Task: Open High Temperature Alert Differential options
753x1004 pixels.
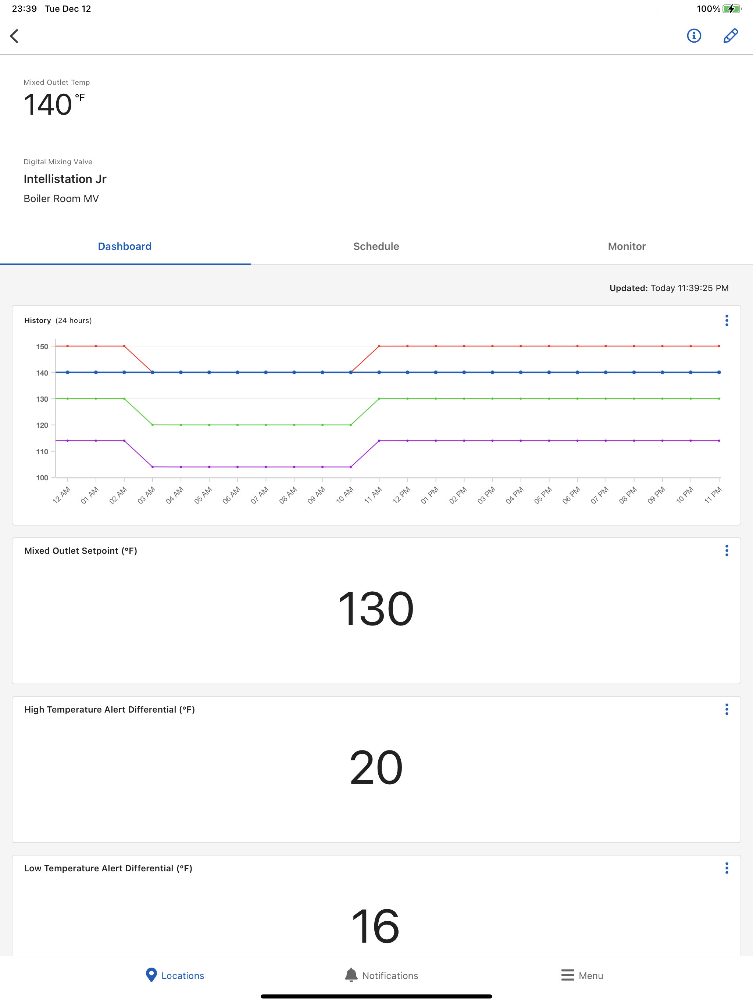Action: click(727, 709)
